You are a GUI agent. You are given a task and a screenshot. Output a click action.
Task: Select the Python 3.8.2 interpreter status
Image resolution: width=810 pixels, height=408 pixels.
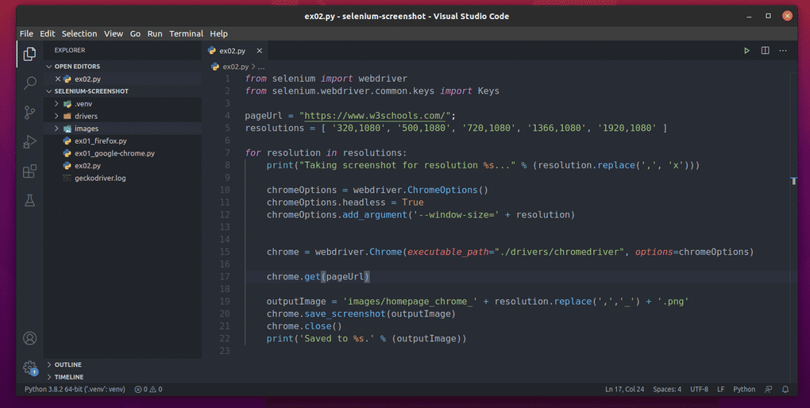point(75,390)
